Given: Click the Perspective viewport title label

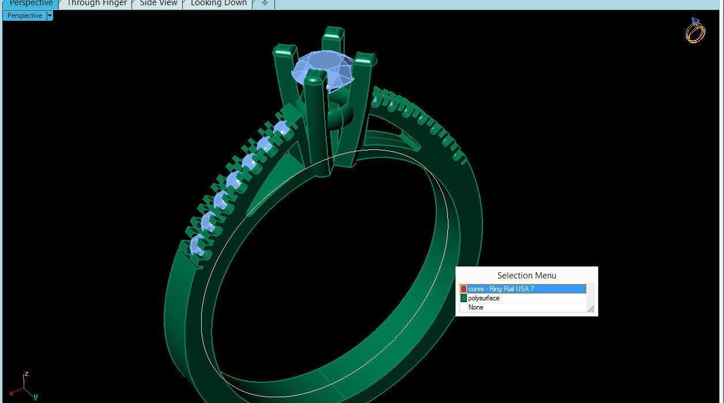Looking at the screenshot, I should [25, 16].
